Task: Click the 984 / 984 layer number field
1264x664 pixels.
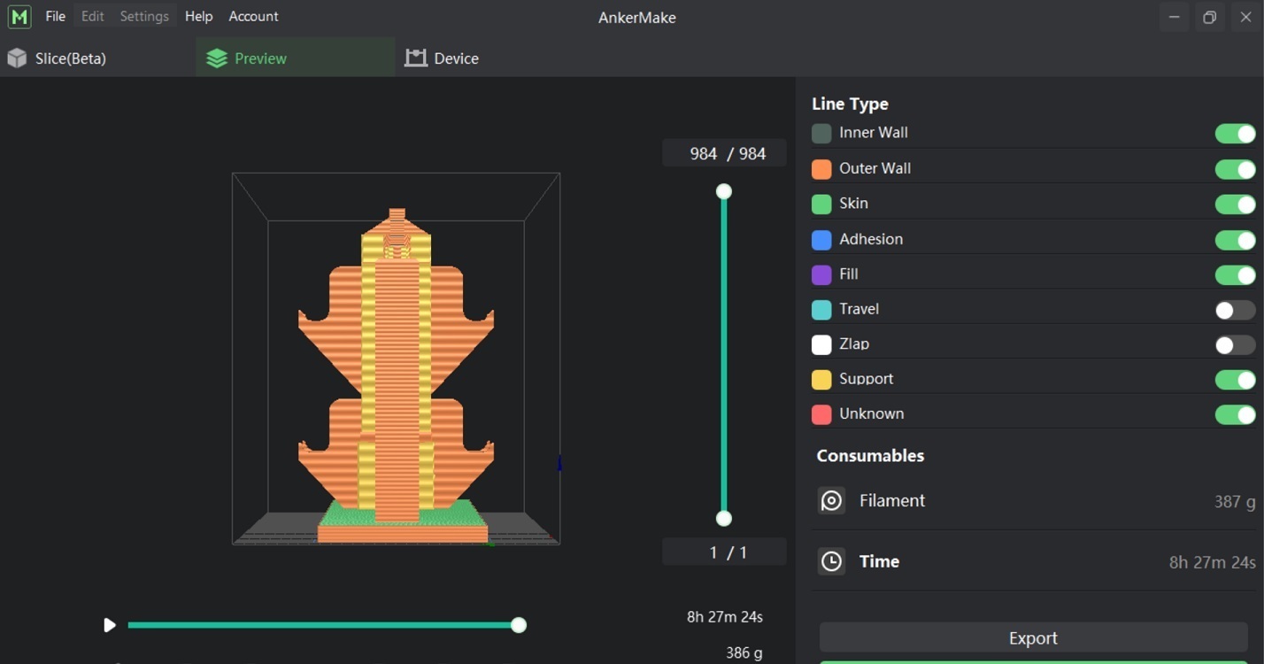Action: pos(724,153)
